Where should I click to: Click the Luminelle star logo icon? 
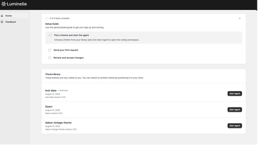click(x=4, y=4)
